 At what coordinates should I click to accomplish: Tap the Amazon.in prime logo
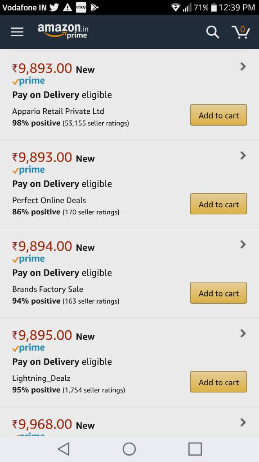click(63, 31)
